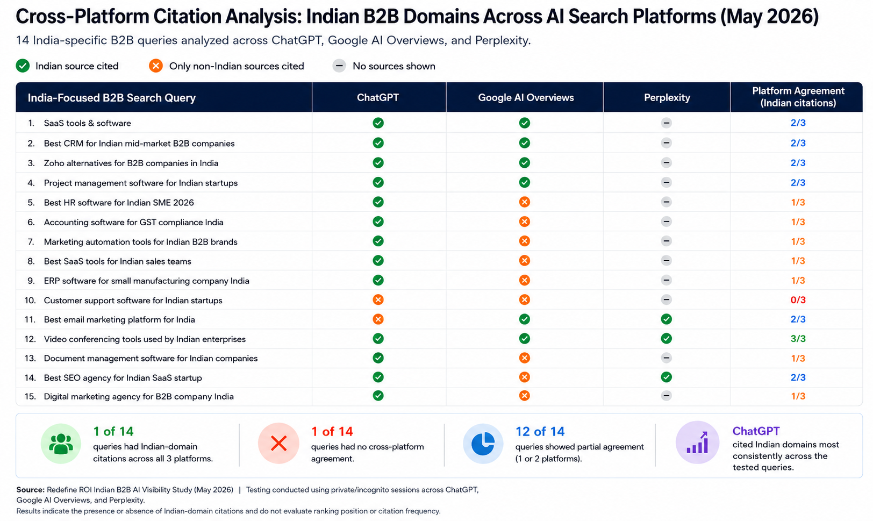873x521 pixels.
Task: Click 'Best SaaS tools for Indian sales teams'
Action: [x=118, y=261]
